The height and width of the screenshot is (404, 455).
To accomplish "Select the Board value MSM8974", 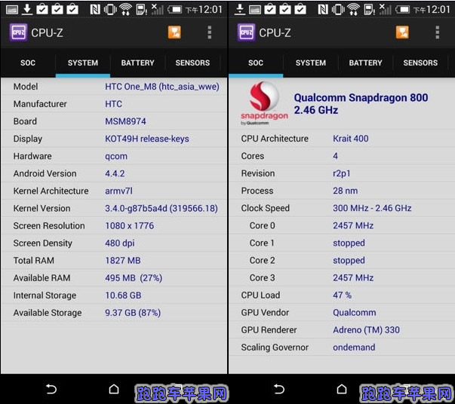I will [x=125, y=121].
